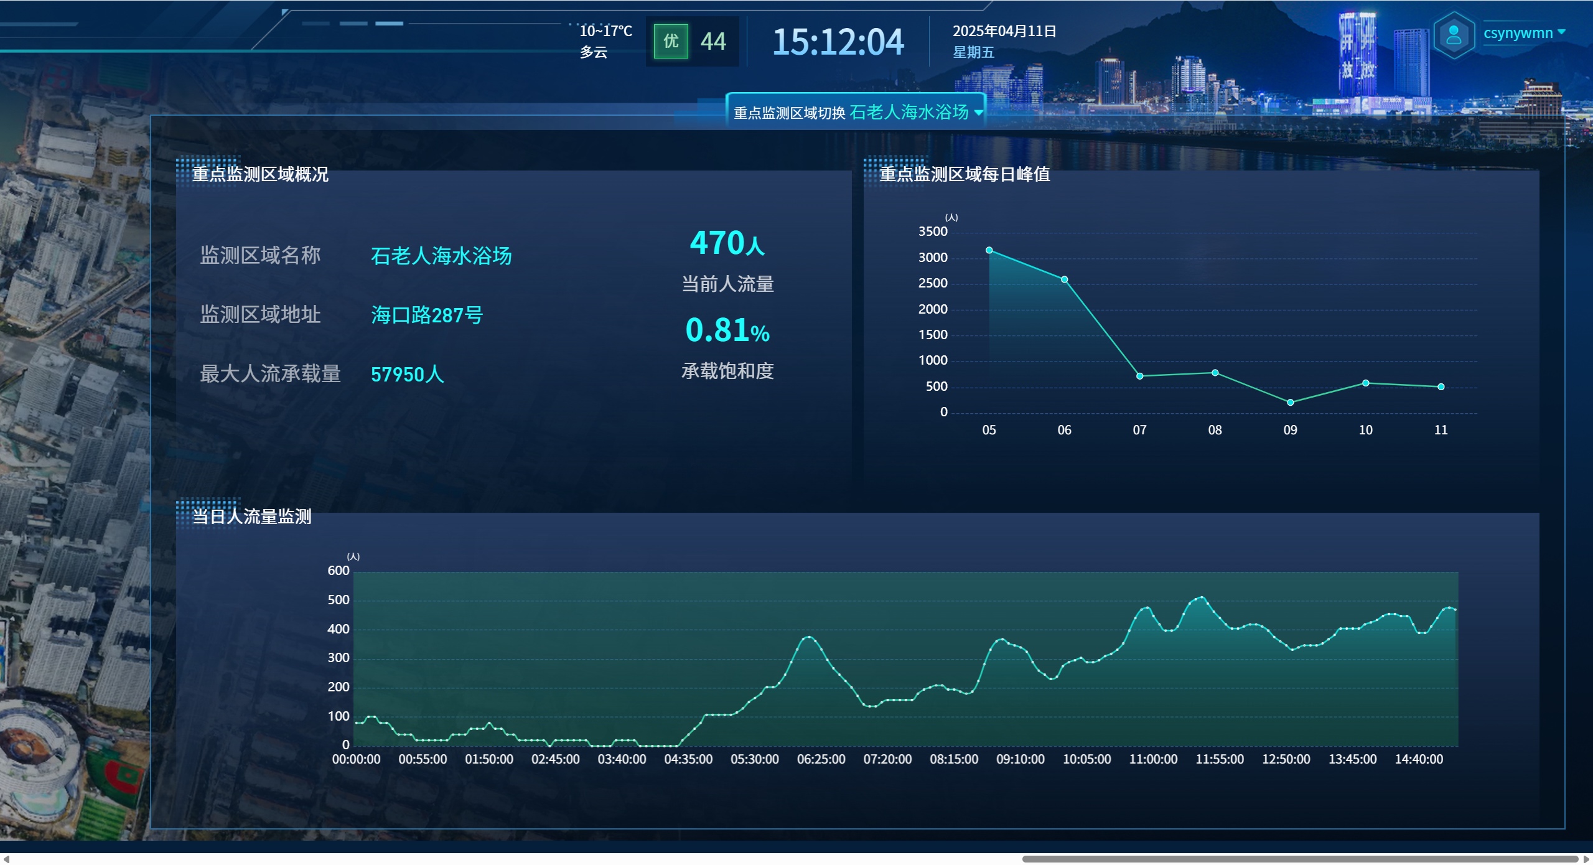Image resolution: width=1593 pixels, height=865 pixels.
Task: Click the 15:12:04 clock display
Action: (838, 42)
